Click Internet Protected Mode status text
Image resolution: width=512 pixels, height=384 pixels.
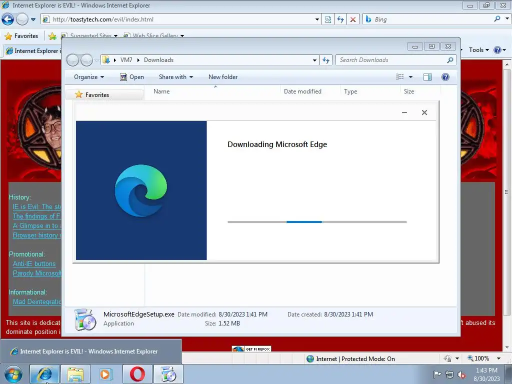click(355, 359)
